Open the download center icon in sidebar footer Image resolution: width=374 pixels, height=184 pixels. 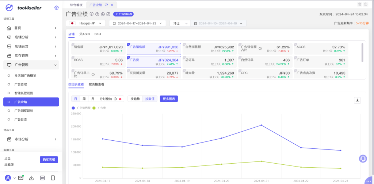tap(31, 178)
